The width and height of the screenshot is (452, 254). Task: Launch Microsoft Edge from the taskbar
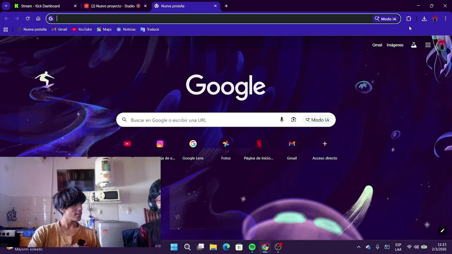[226, 247]
